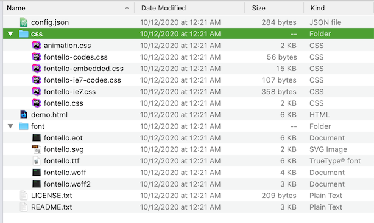Click Folder kind in font row
Viewport: 374px width, 223px height.
coord(320,126)
